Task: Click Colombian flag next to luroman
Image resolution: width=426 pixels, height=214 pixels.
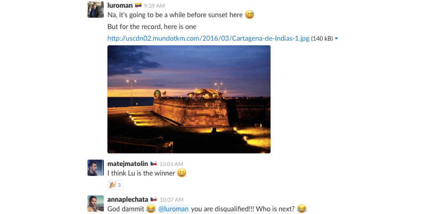Action: coord(138,5)
